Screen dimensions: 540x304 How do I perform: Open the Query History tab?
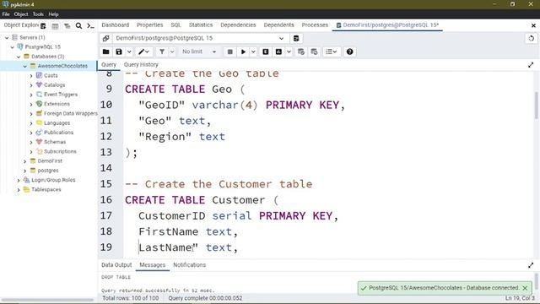coord(141,64)
